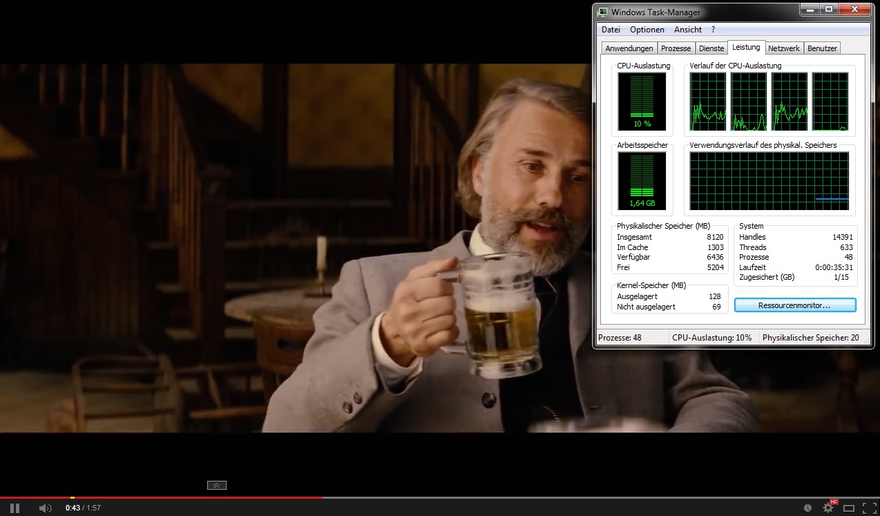Click the CPU-Auslastung 10 % gauge

tap(642, 102)
